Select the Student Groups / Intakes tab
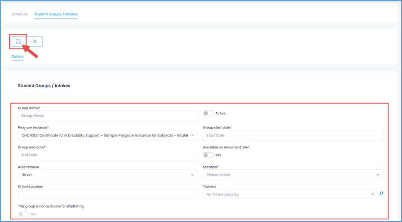The image size is (402, 222). (56, 14)
